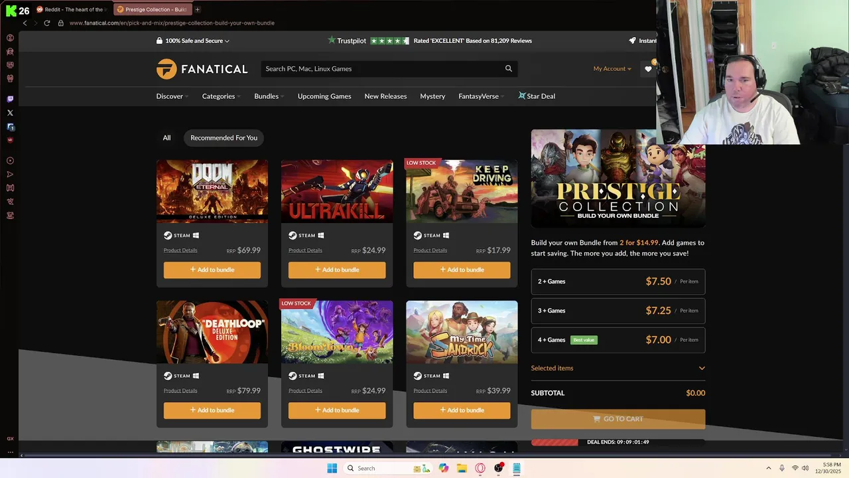Add My Time at Sandrock to bundle
Screen dimensions: 849x478
(462, 410)
